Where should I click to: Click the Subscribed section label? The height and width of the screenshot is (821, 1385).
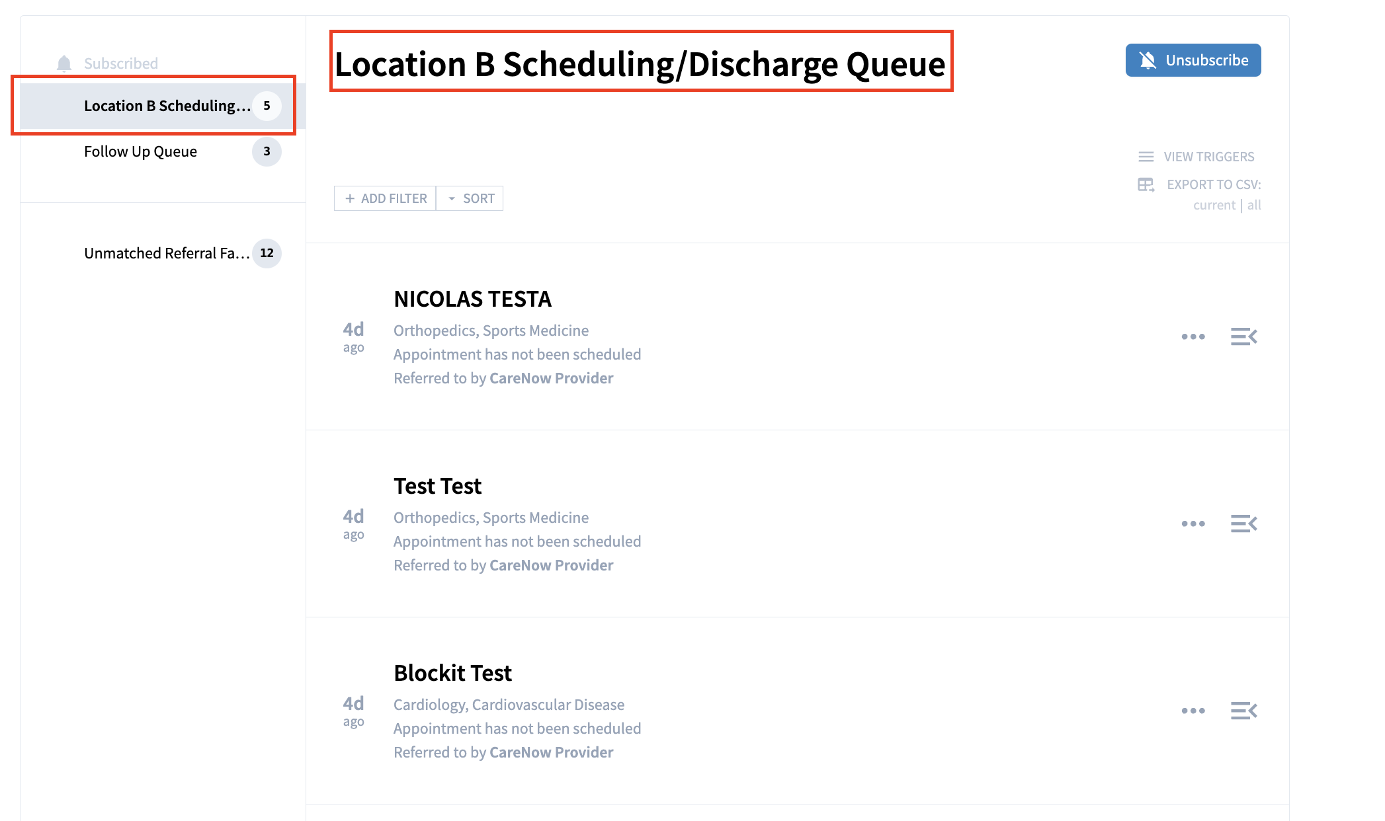[x=121, y=63]
